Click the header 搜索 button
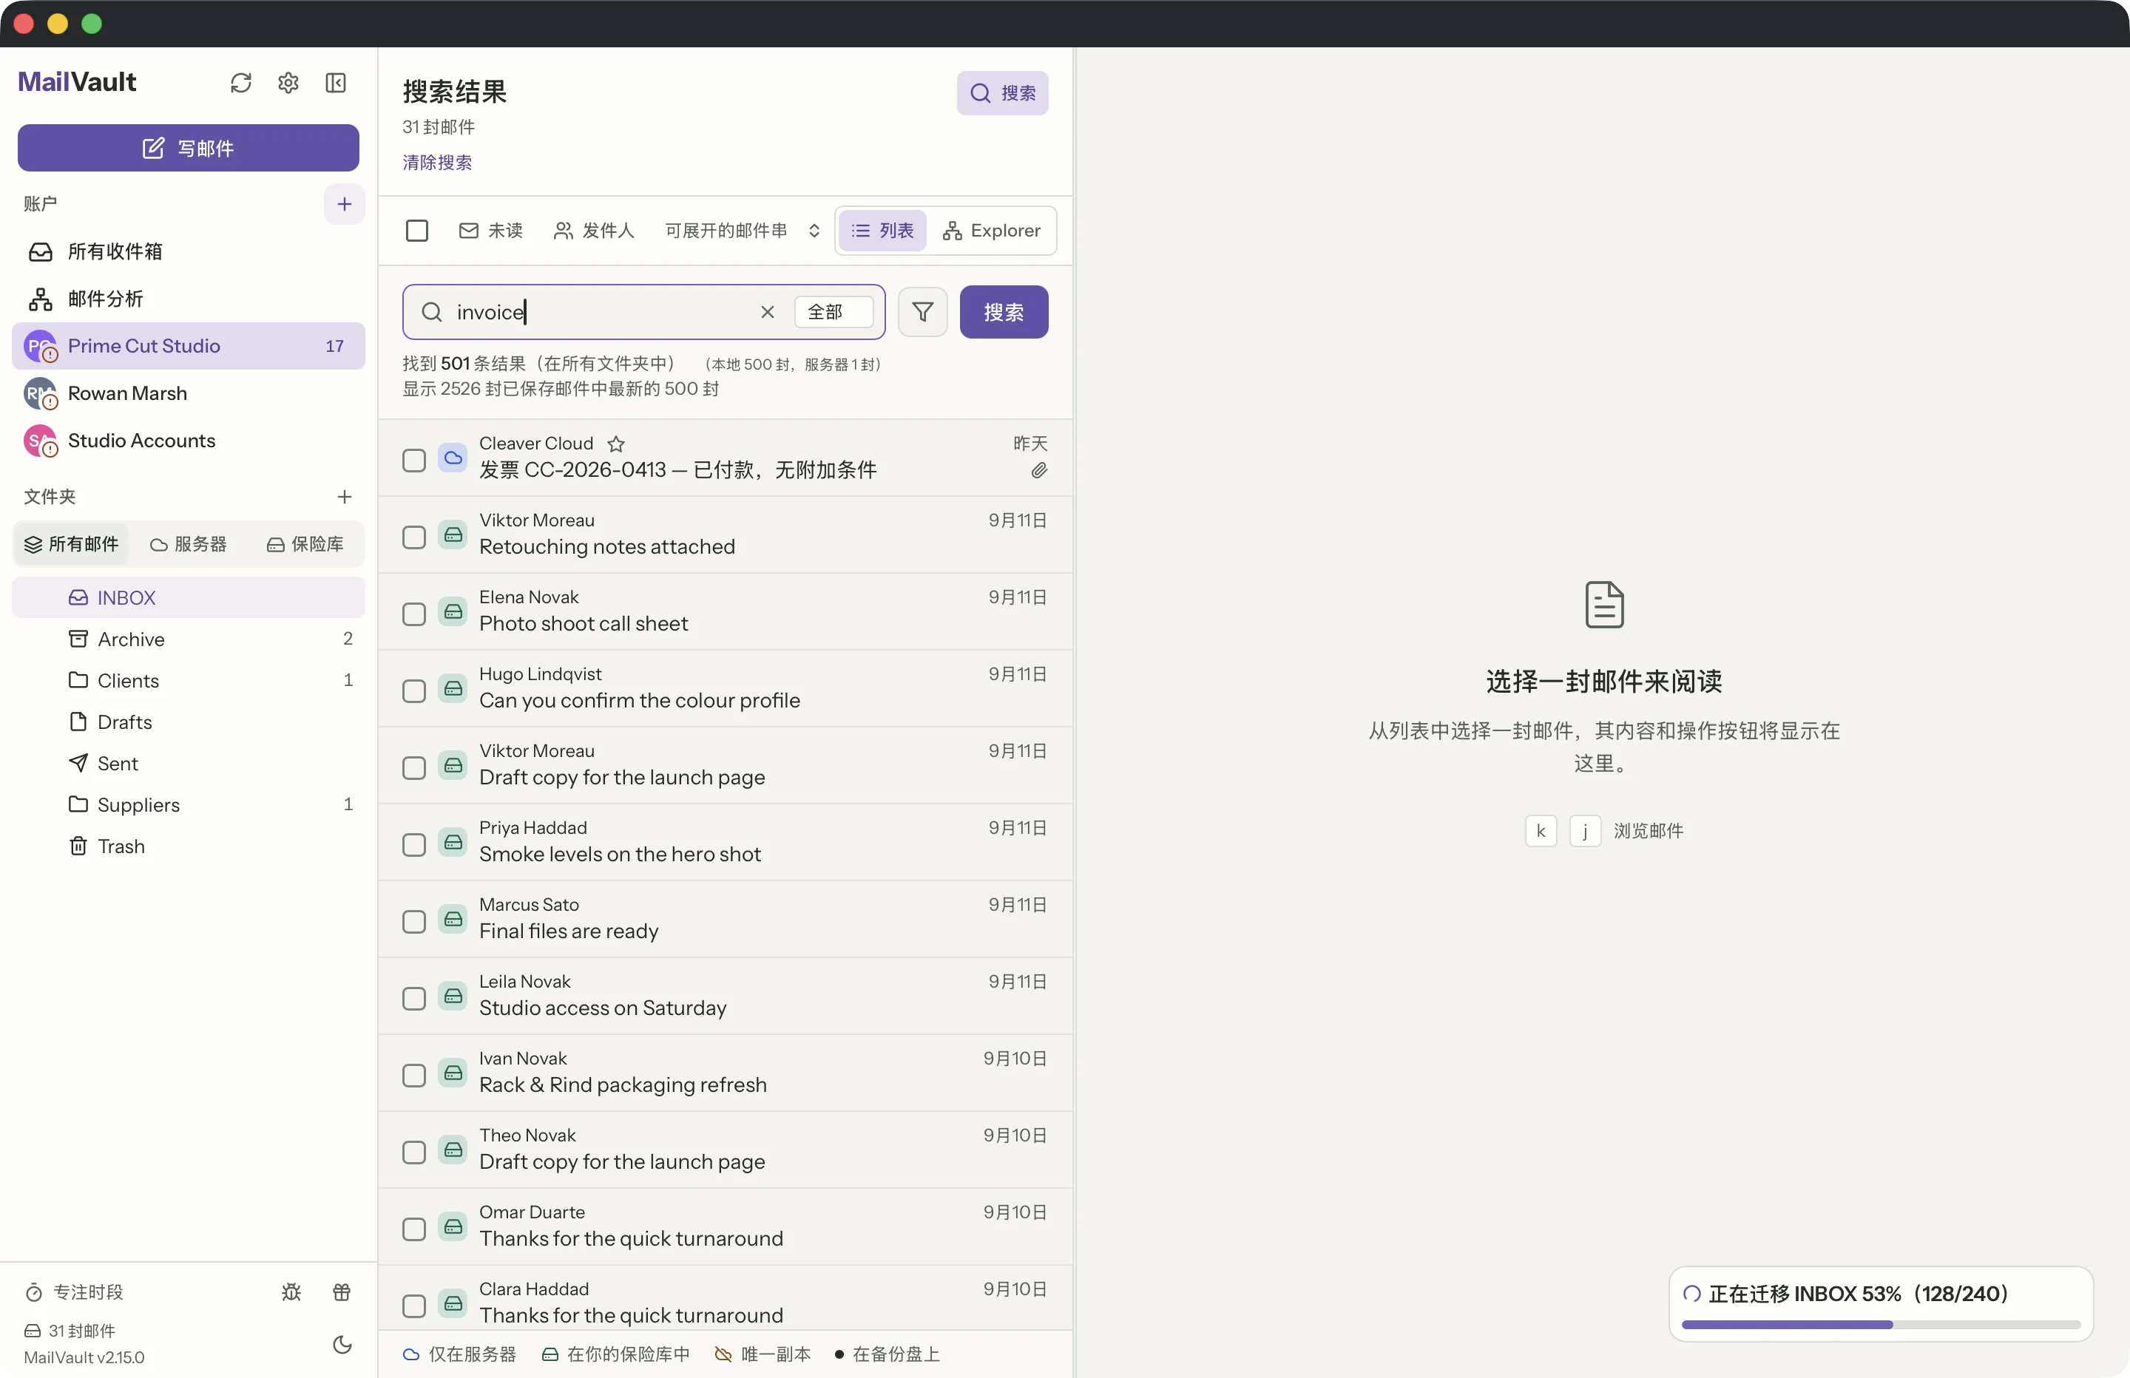The height and width of the screenshot is (1378, 2130). 1002,93
